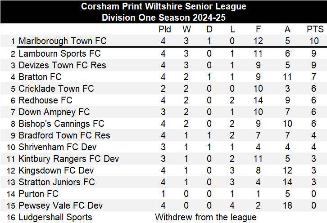Click the Marlborough Town FC team name
The image size is (327, 223).
62,41
